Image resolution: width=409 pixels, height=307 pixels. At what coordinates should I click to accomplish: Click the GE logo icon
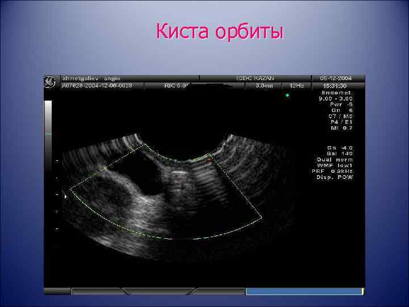click(49, 82)
